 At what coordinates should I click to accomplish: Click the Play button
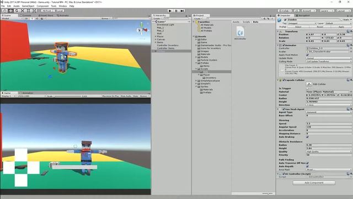(x=170, y=11)
